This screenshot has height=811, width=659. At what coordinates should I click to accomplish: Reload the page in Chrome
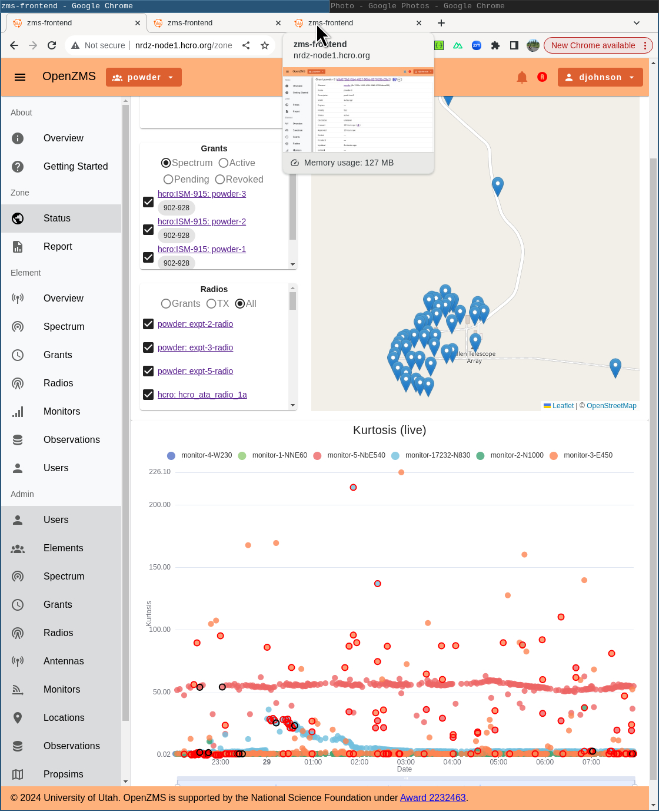pos(52,45)
